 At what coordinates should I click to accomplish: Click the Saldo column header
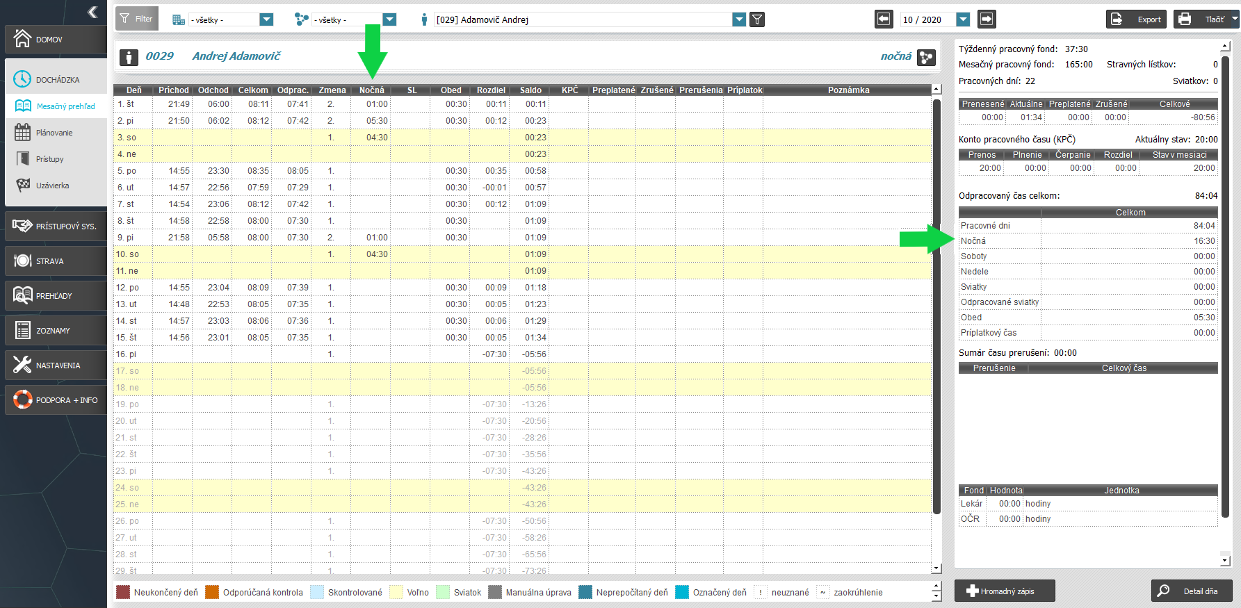pos(530,90)
